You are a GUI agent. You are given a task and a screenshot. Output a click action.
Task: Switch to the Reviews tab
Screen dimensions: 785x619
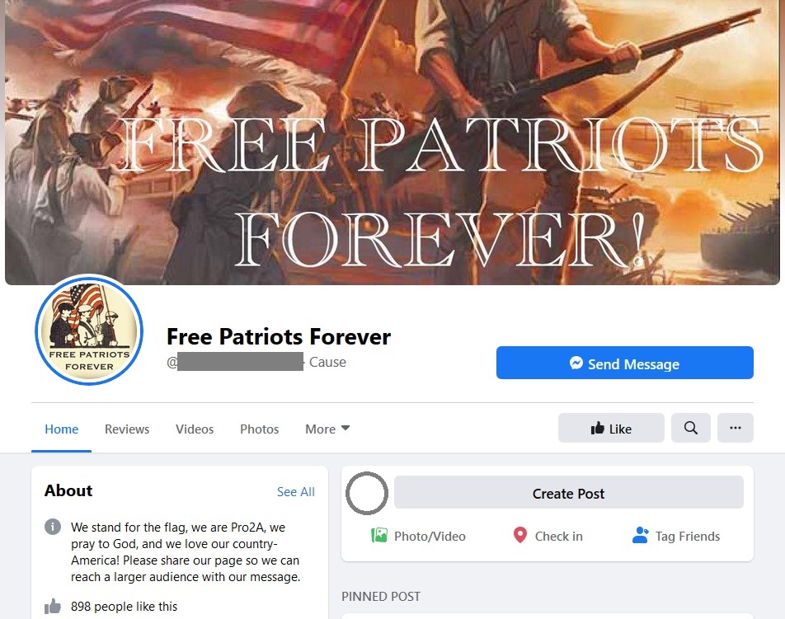[127, 429]
